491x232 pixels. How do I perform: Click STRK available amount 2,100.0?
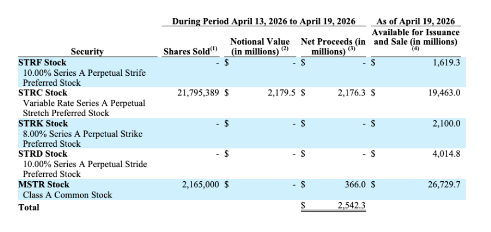coord(446,123)
